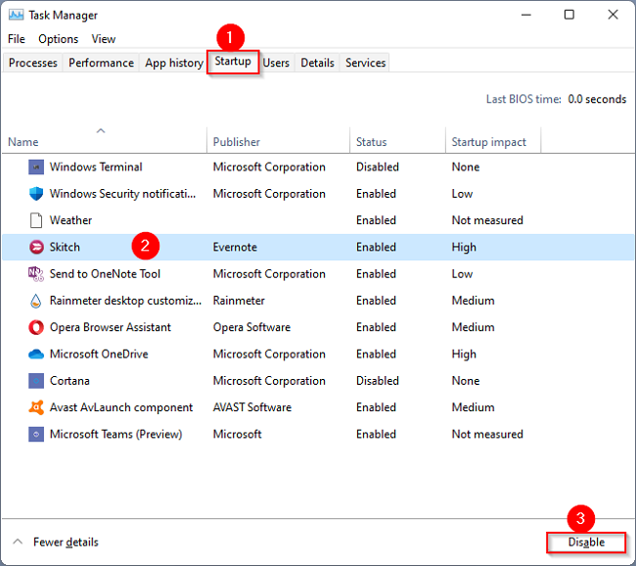This screenshot has width=636, height=566.
Task: Click the Skitch red icon
Action: point(36,248)
